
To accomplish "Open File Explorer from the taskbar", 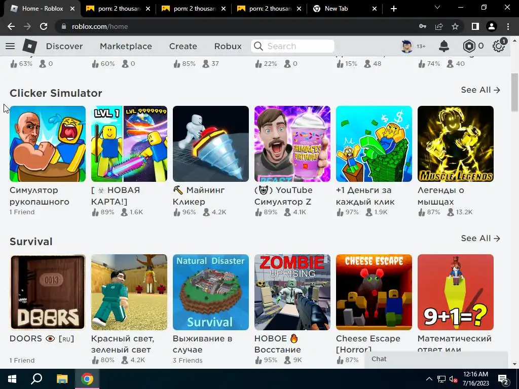I will (x=62, y=379).
